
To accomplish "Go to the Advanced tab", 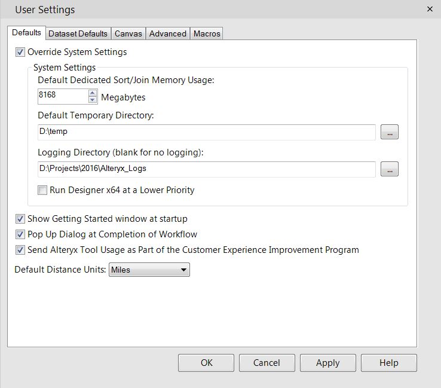I will click(x=168, y=33).
